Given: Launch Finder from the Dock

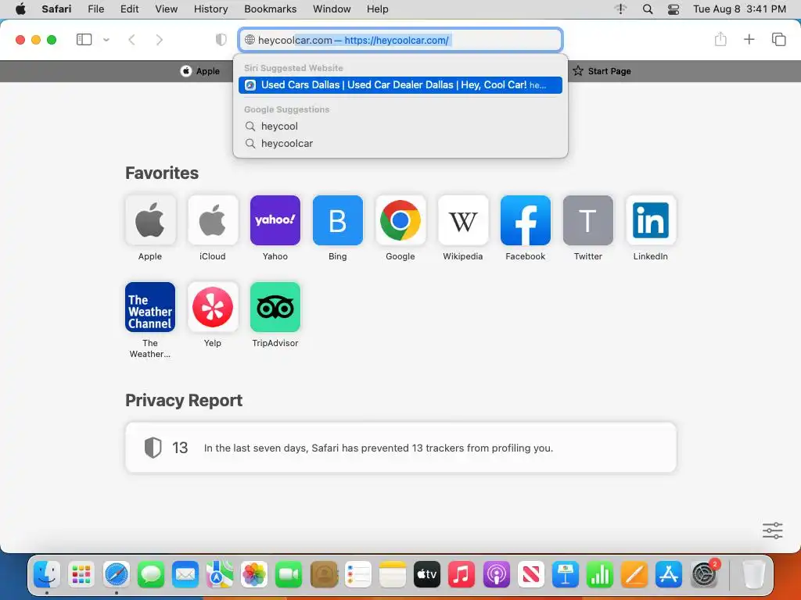Looking at the screenshot, I should tap(47, 574).
